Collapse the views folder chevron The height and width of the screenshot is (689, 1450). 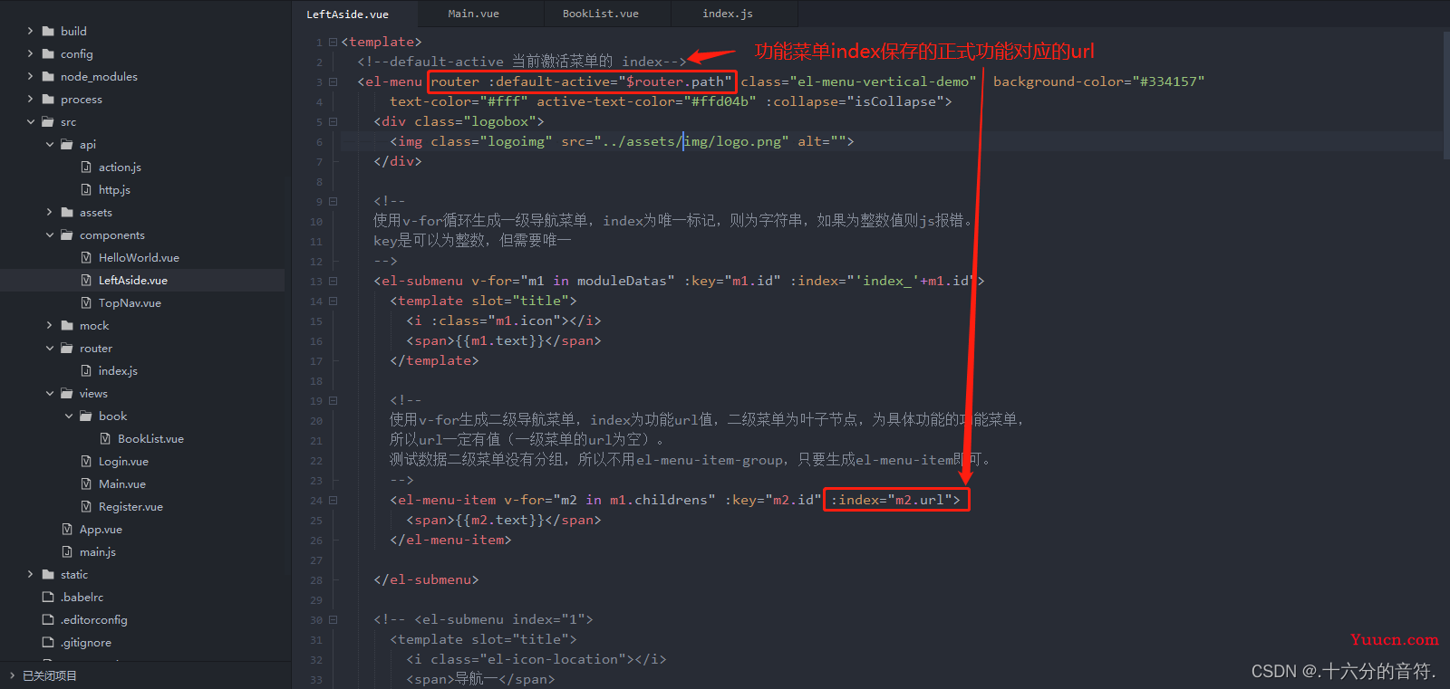[x=49, y=393]
